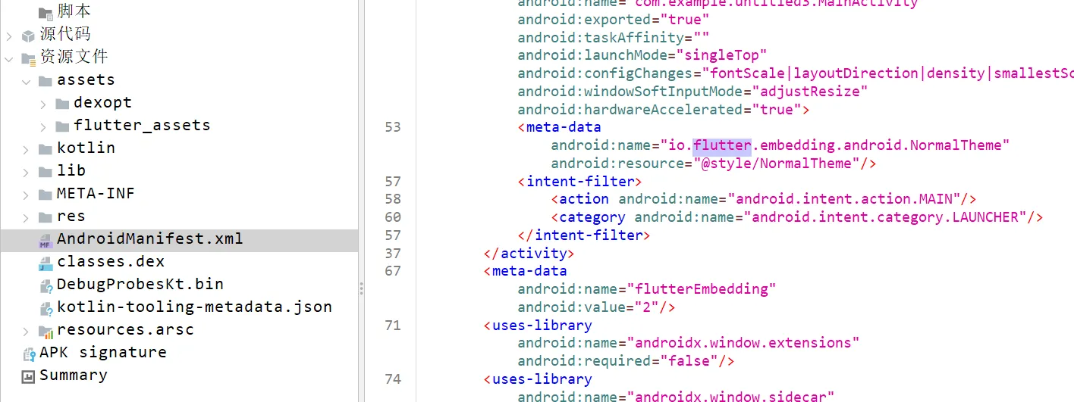The width and height of the screenshot is (1074, 402).
Task: Collapse the assets folder
Action: 26,80
